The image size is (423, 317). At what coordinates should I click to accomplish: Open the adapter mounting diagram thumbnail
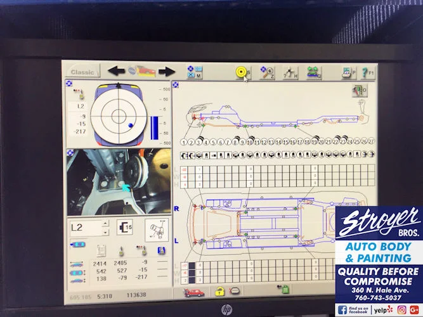click(157, 230)
